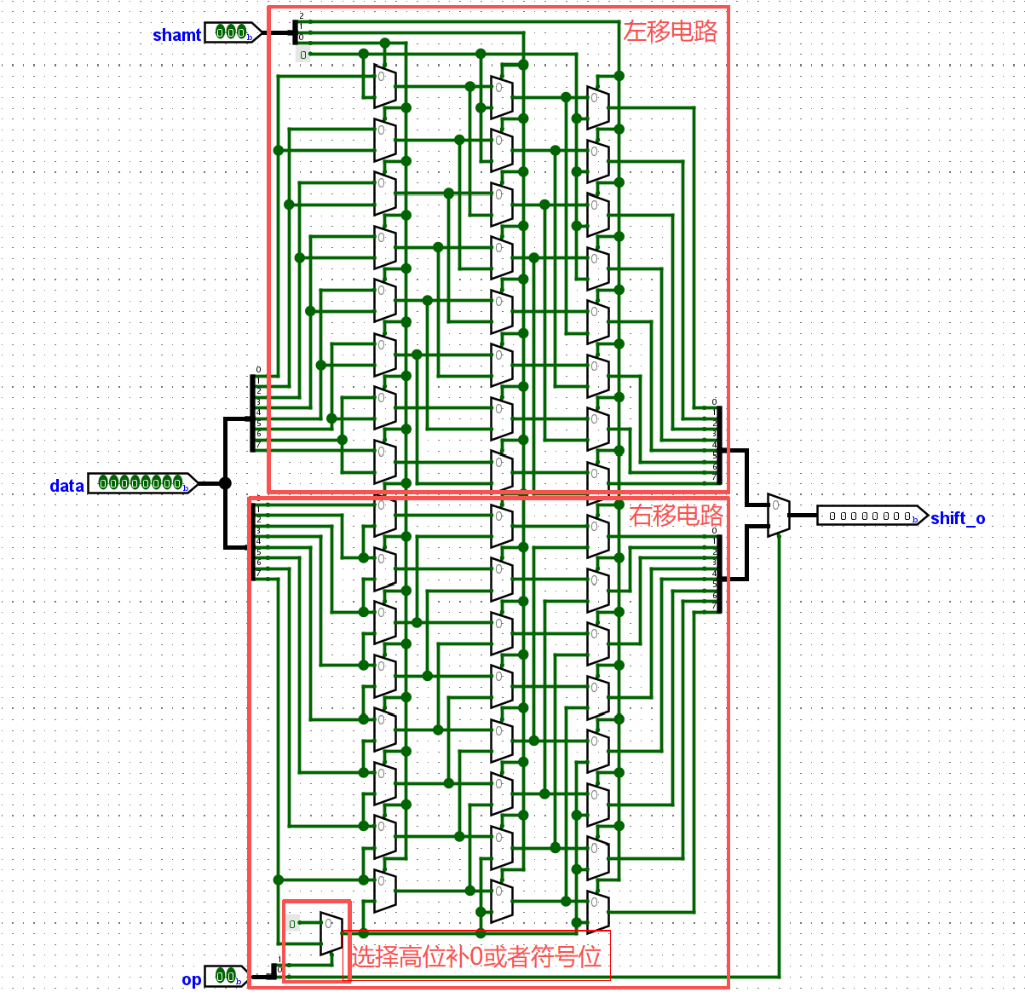The image size is (1025, 998).
Task: Click the sign-bit select multiplexer near op
Action: click(x=331, y=933)
